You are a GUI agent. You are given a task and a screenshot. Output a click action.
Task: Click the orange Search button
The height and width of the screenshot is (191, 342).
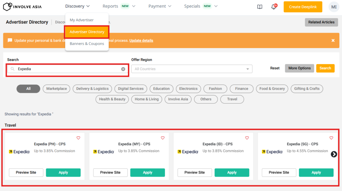[x=325, y=68]
